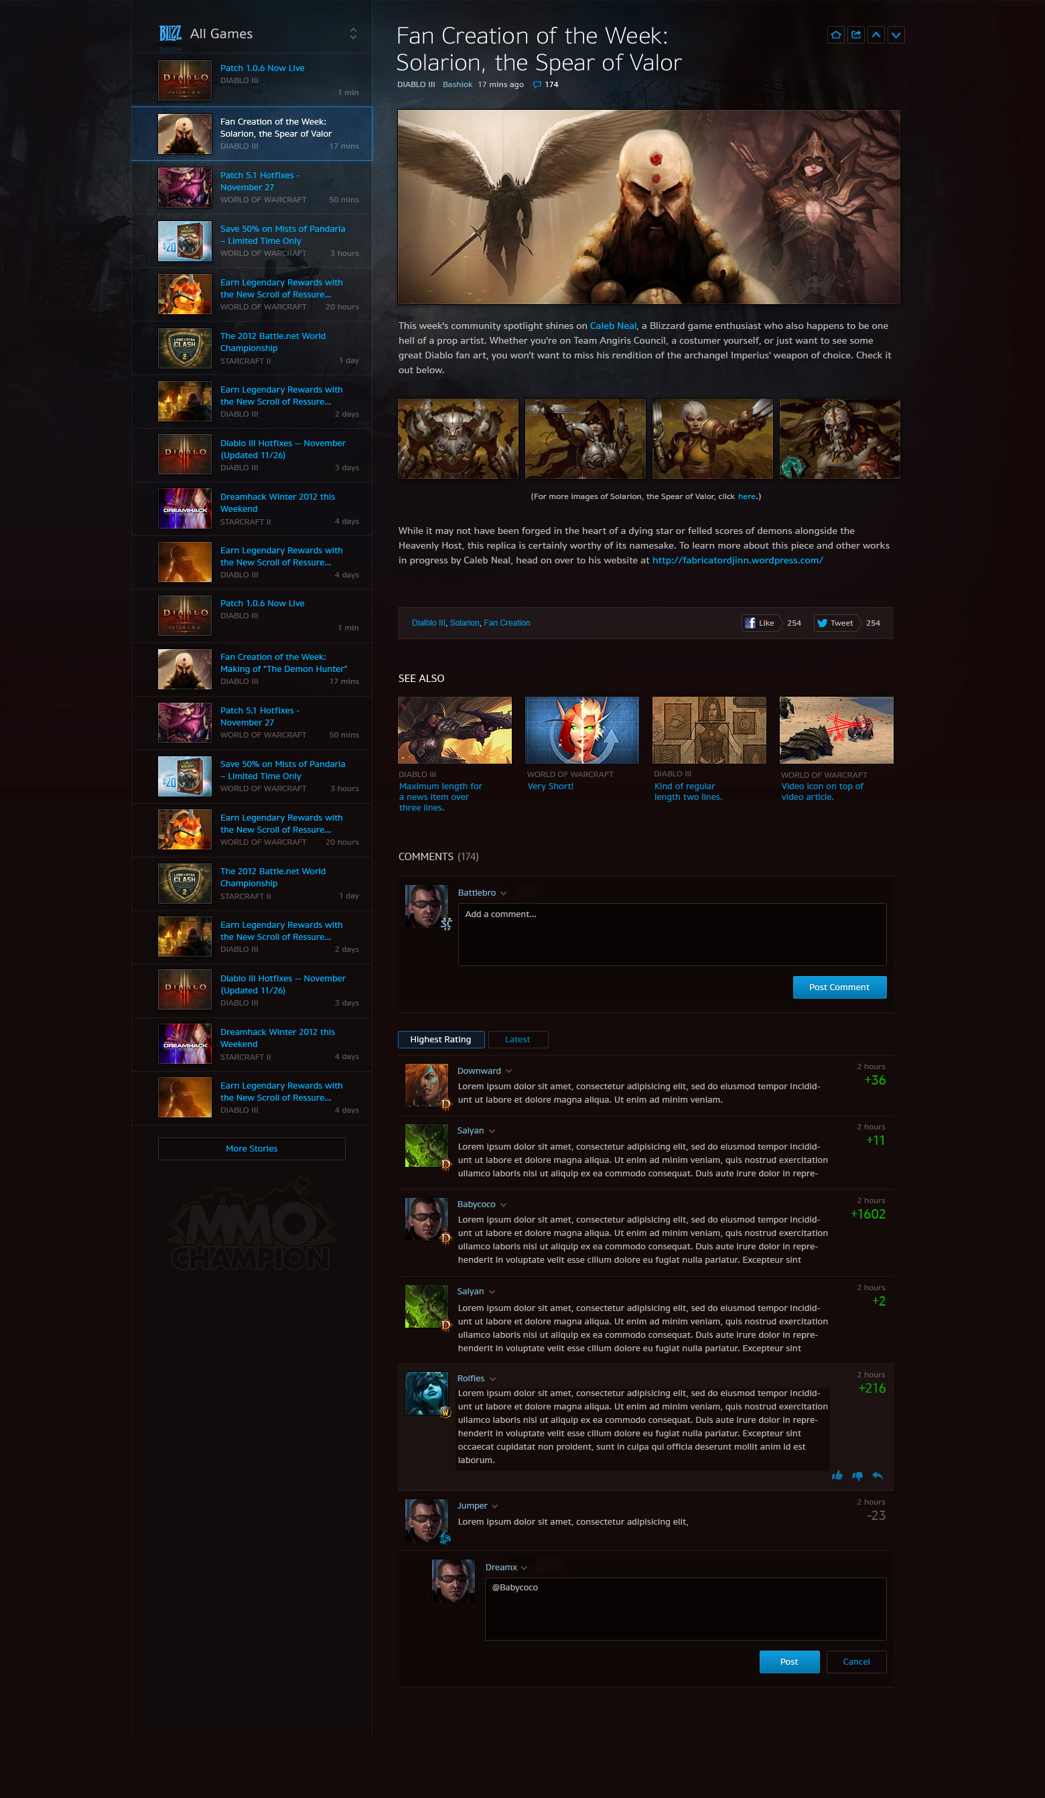Click the share icon beside the article title

(856, 35)
